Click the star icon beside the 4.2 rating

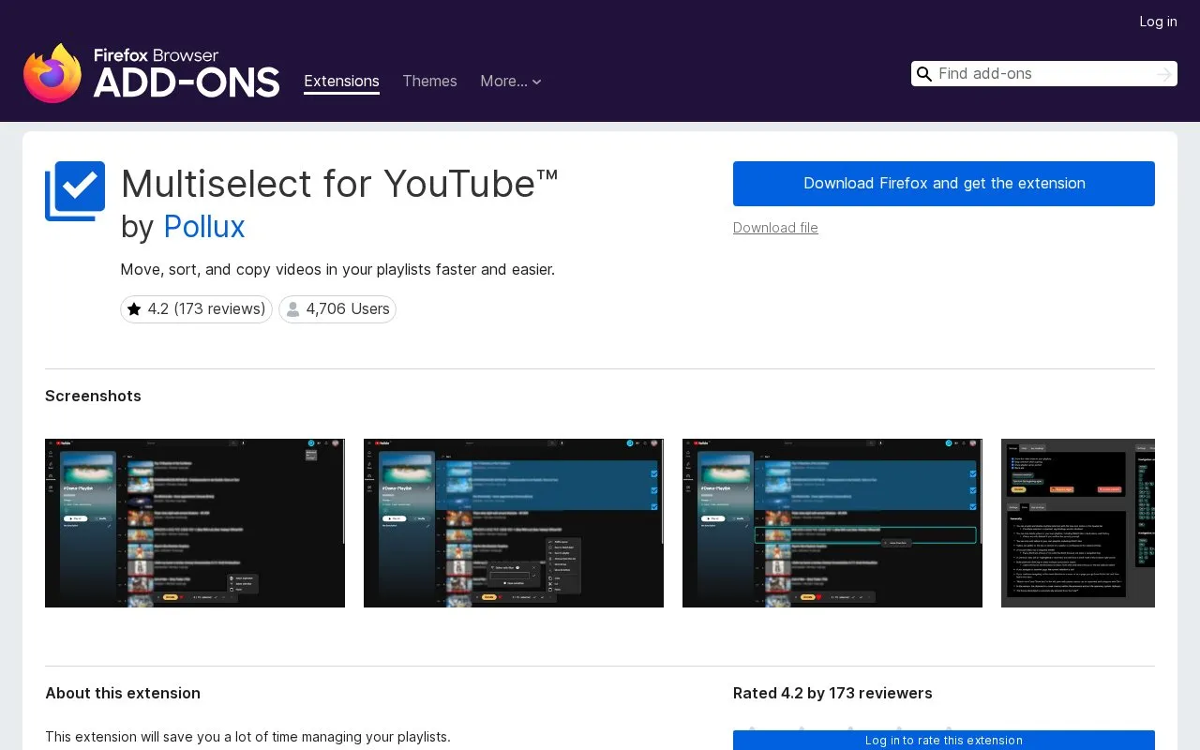coord(134,309)
